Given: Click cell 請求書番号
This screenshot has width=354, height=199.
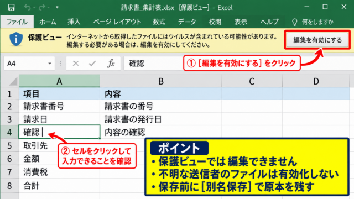Looking at the screenshot, I should pyautogui.click(x=59, y=106).
